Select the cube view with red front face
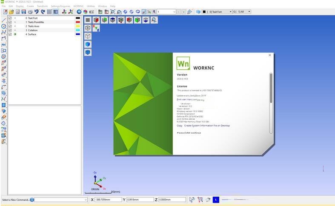The image size is (335, 206). (x=96, y=20)
